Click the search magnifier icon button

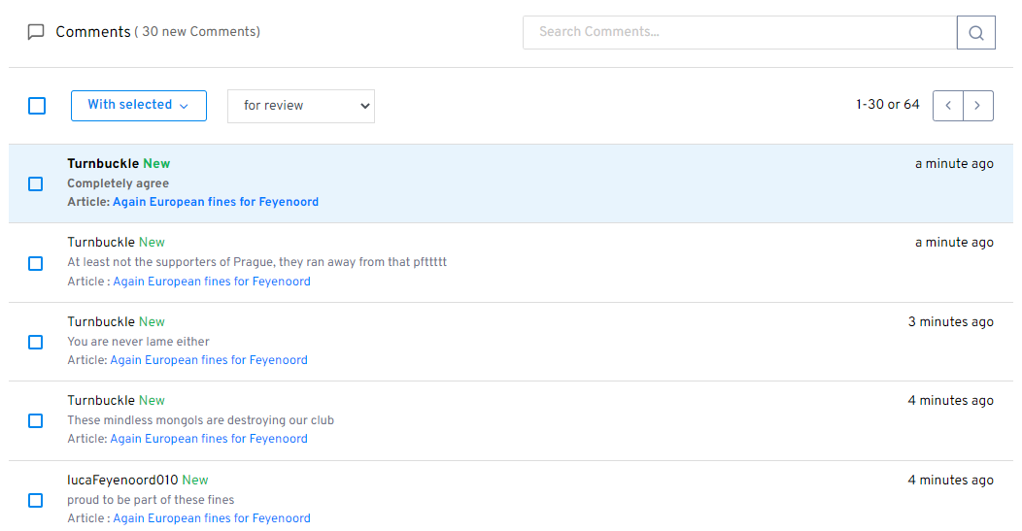pos(975,32)
